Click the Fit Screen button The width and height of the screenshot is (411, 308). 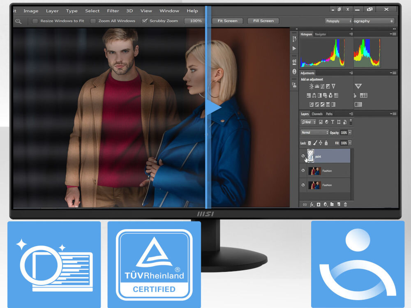click(227, 21)
